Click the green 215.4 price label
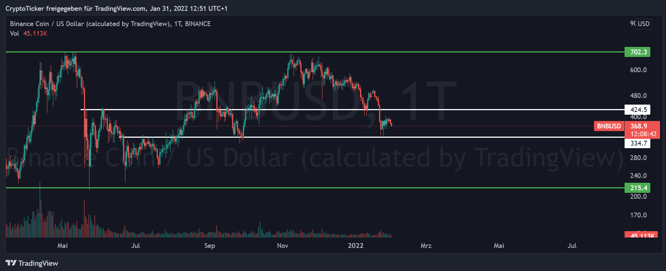Screen dimensions: 666x271 click(638, 188)
